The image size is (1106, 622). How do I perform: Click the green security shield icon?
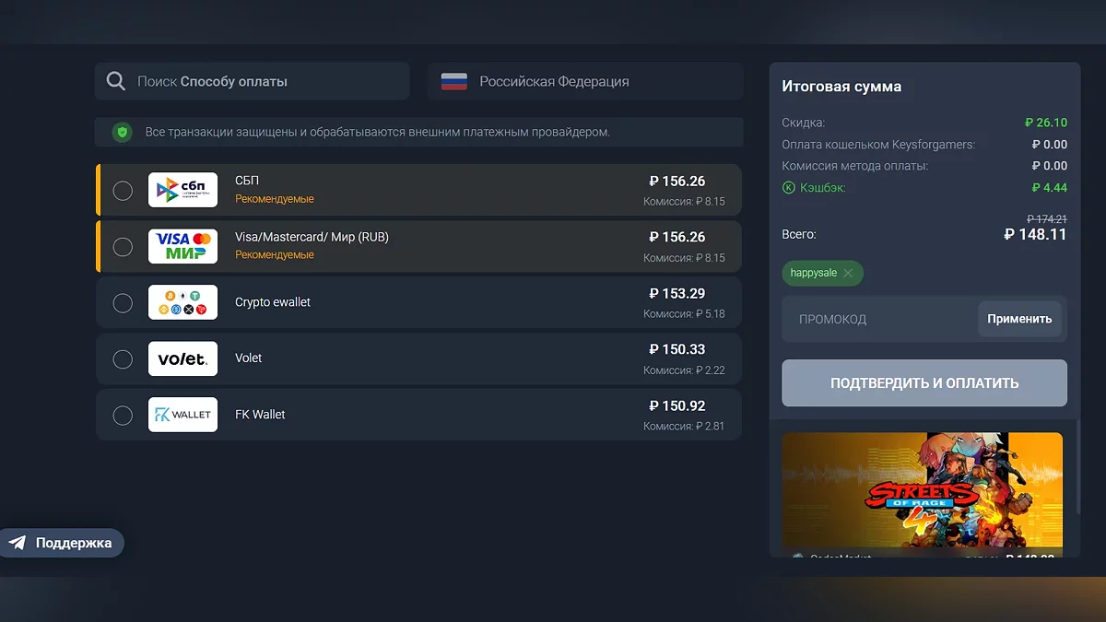tap(122, 132)
